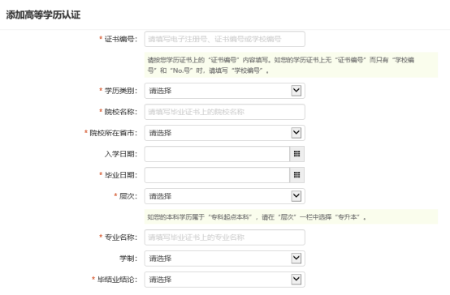Expand the 学历类别 select box
Screen dimensions: 450x295
point(224,91)
